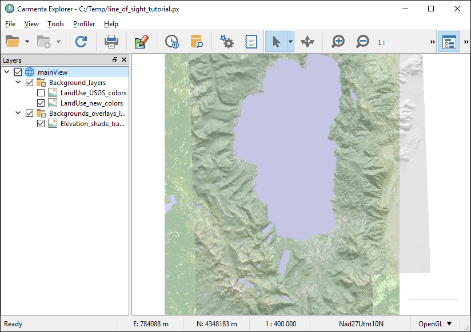The height and width of the screenshot is (332, 471).
Task: Collapse the Background_layers tree node
Action: (18, 83)
